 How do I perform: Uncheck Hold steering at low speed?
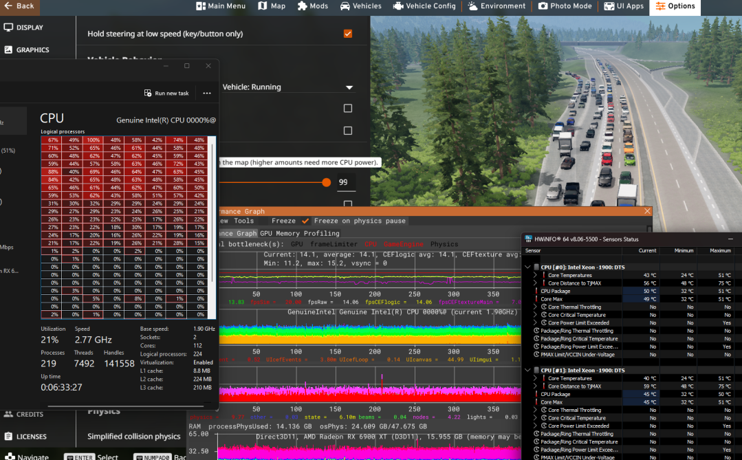348,34
